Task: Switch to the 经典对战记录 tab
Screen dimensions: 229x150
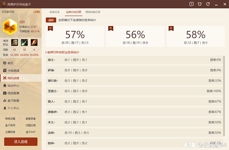Action: click(74, 12)
